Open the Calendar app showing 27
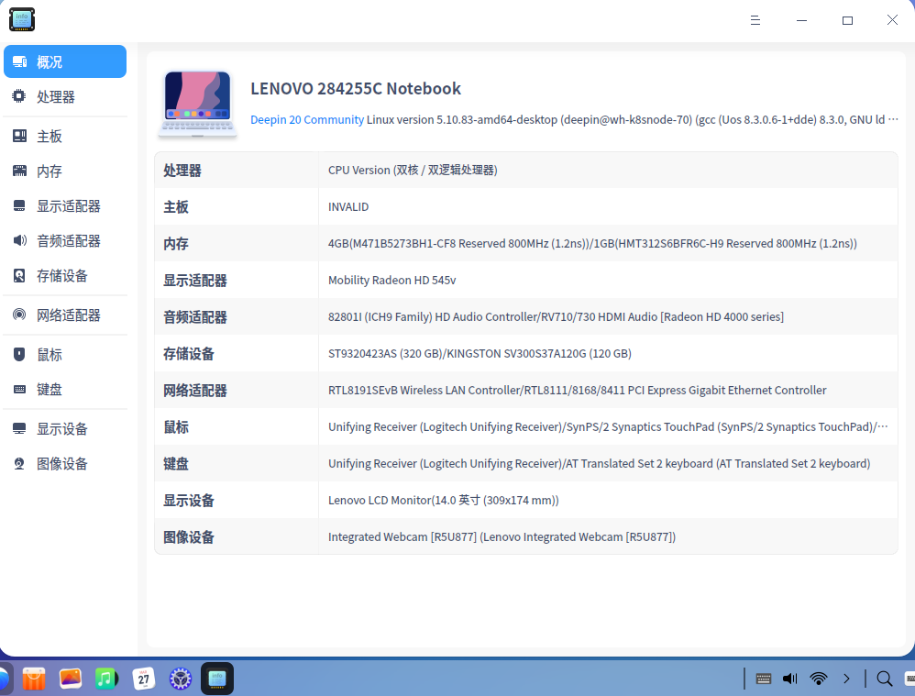Screen dimensions: 915x696 tap(144, 679)
